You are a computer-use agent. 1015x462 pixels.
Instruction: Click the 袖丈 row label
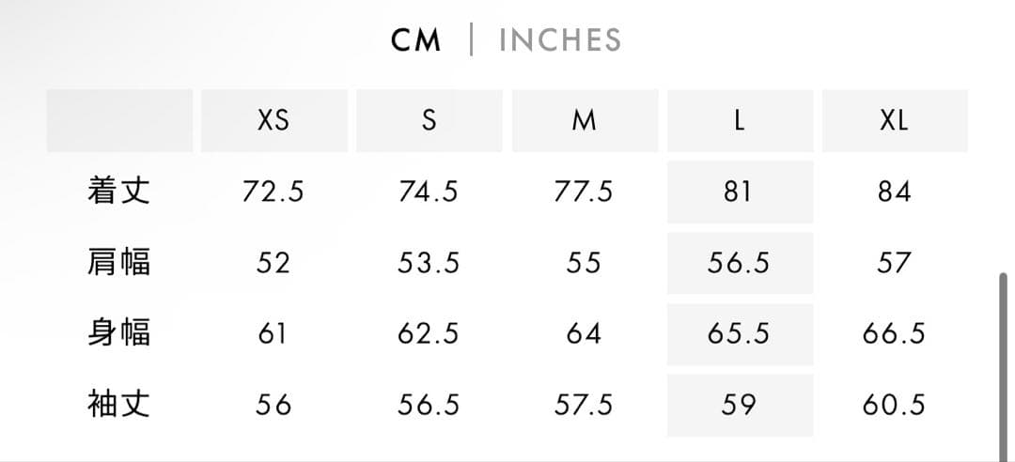[x=118, y=405]
